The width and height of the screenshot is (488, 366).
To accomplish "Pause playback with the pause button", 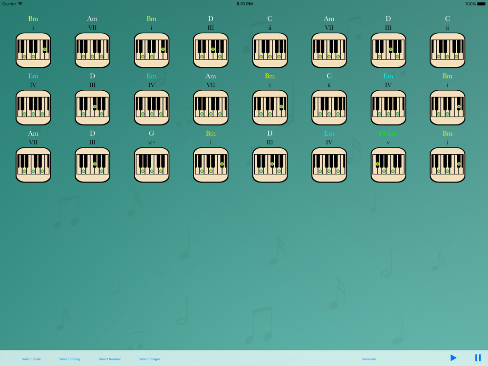I will 478,358.
